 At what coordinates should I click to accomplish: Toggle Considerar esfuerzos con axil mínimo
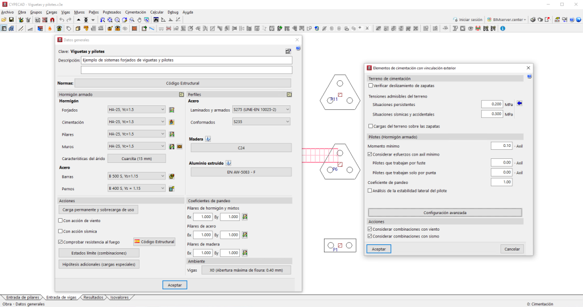[369, 154]
